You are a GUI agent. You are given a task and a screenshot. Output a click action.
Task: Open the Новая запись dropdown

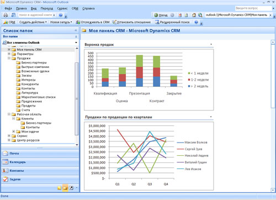click(x=61, y=22)
